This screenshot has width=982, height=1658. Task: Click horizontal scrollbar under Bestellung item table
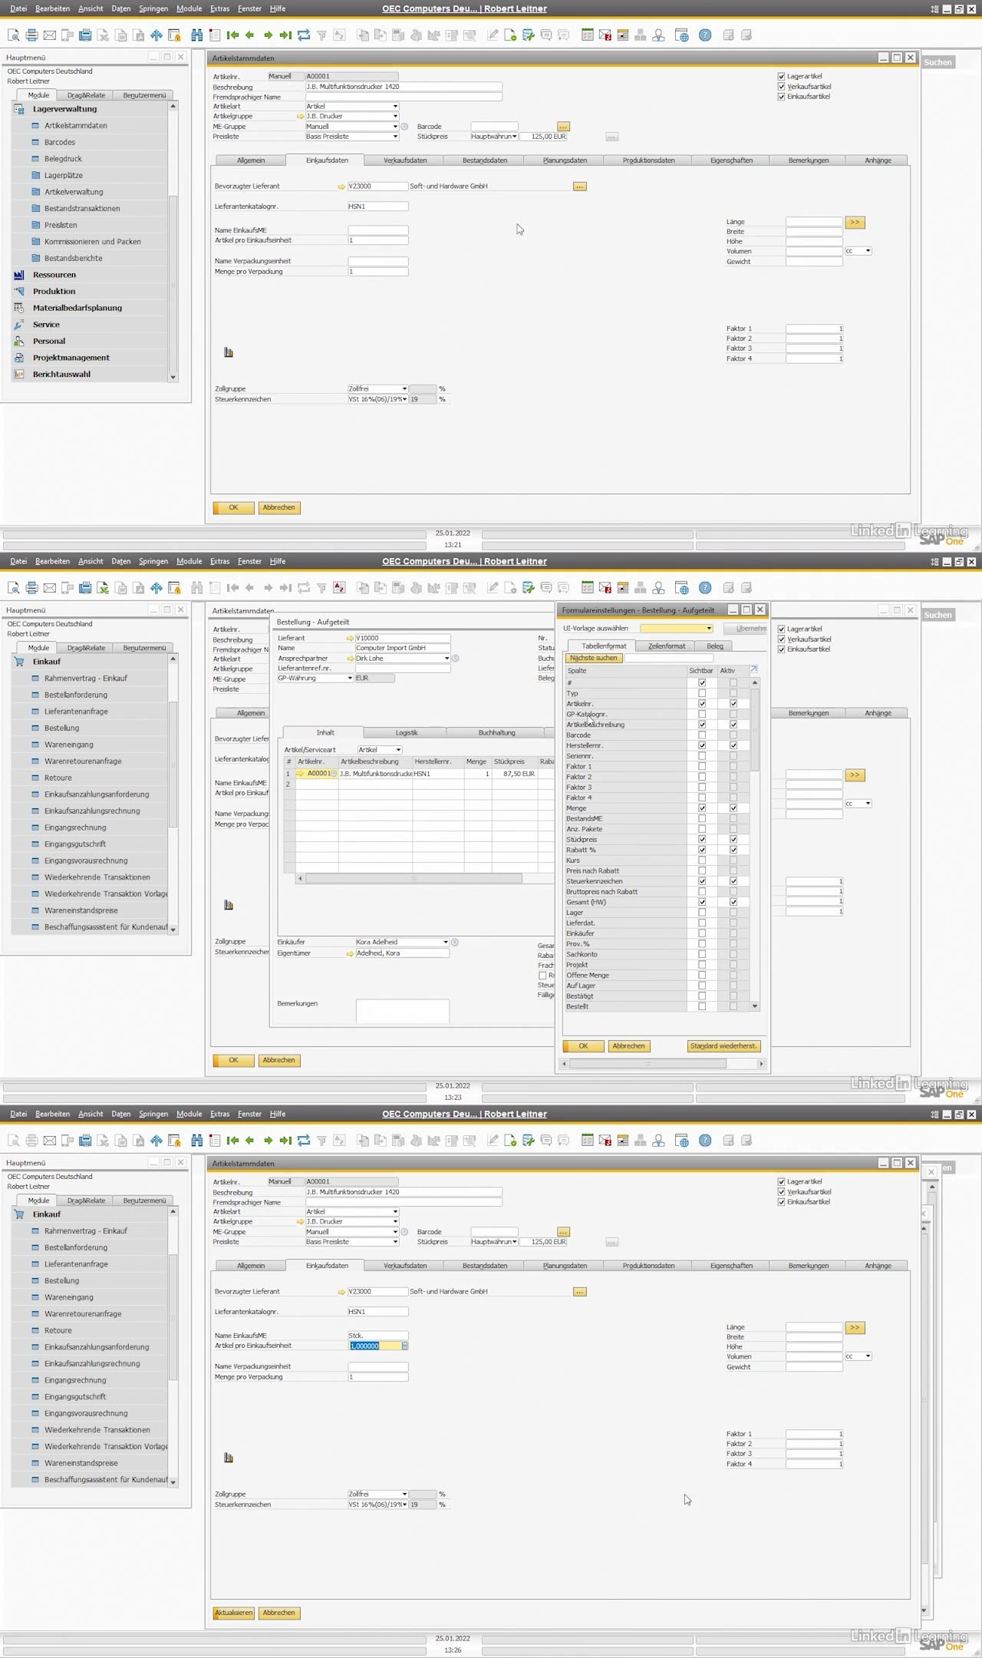click(x=413, y=878)
